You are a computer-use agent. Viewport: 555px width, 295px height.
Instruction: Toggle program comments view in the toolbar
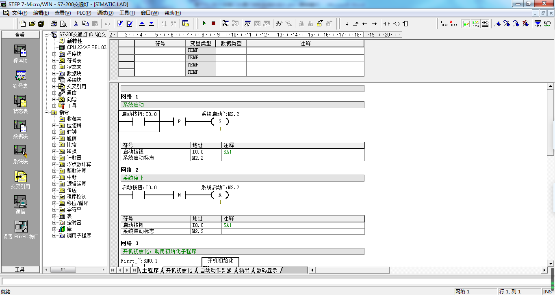pyautogui.click(x=466, y=24)
